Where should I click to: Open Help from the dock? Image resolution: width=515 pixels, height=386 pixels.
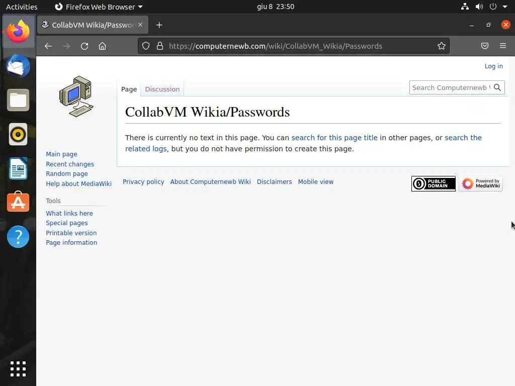(x=18, y=237)
